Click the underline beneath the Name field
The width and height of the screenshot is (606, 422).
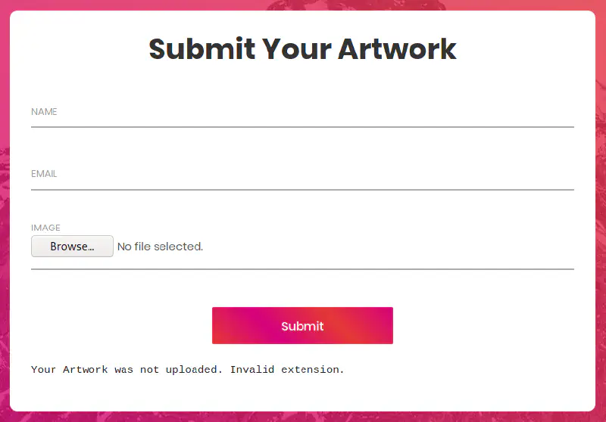[x=303, y=127]
